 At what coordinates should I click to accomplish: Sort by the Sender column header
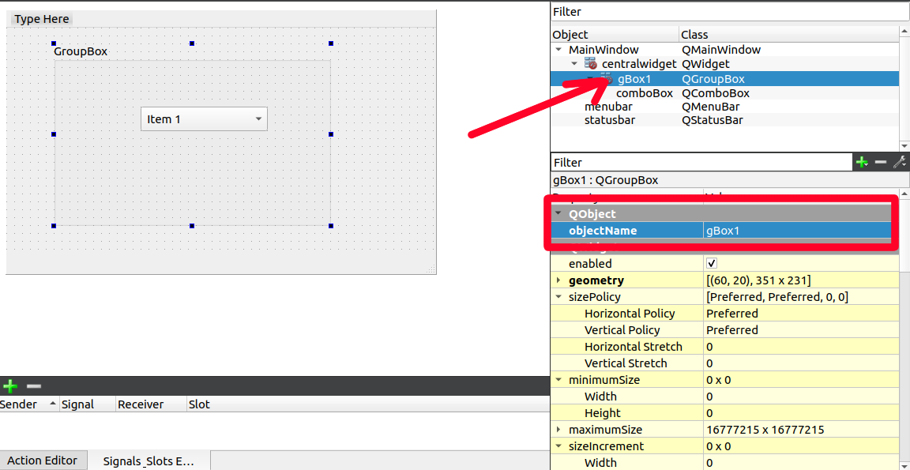click(29, 404)
